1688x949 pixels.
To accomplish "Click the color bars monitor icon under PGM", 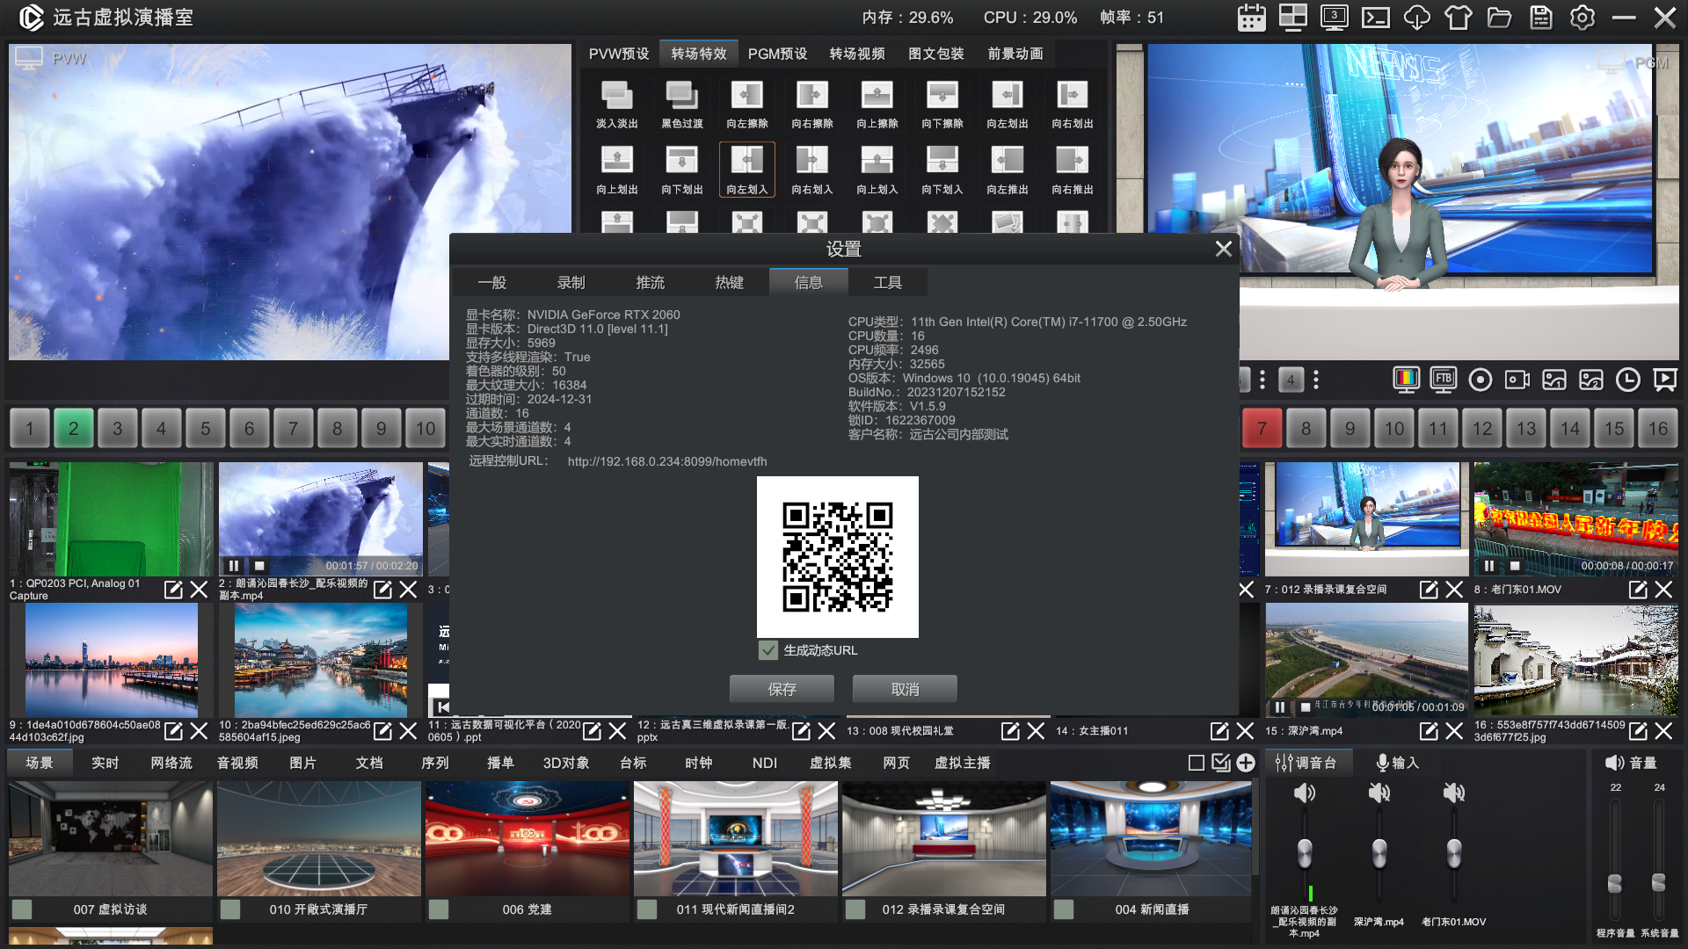I will tap(1406, 380).
